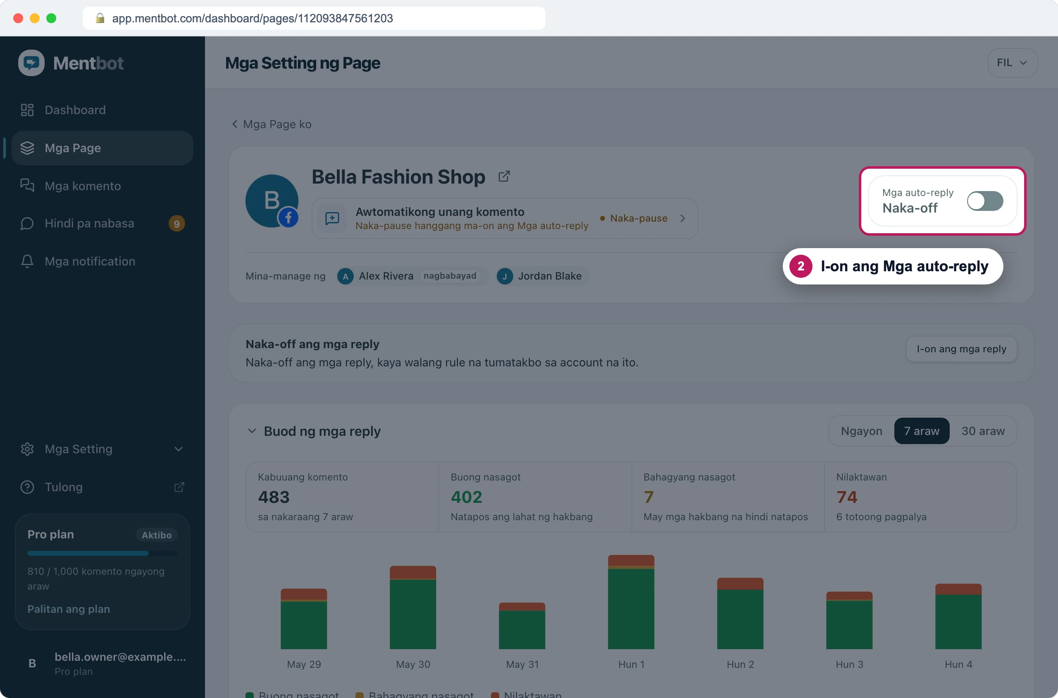Click the Palitan ang plan link
The width and height of the screenshot is (1058, 698).
coord(69,609)
